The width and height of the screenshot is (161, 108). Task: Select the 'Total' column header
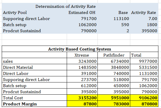[136, 55]
